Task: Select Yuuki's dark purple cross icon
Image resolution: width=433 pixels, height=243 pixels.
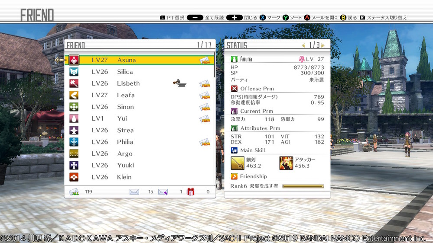Action: pos(74,165)
